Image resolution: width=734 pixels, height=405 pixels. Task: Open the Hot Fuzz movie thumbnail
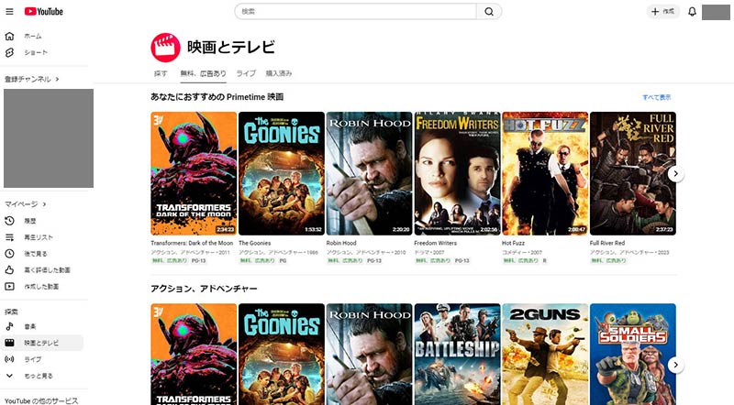[x=545, y=173]
